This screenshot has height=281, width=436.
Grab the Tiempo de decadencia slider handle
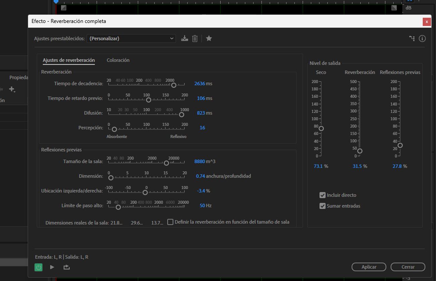pos(174,86)
